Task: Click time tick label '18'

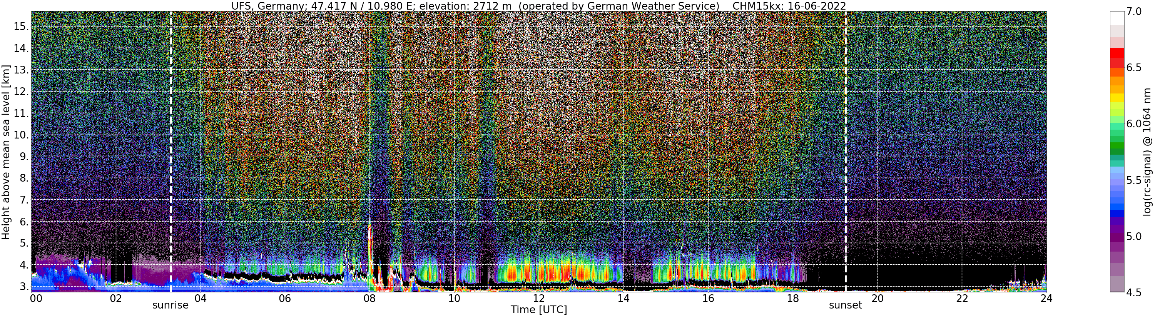Action: [x=792, y=298]
